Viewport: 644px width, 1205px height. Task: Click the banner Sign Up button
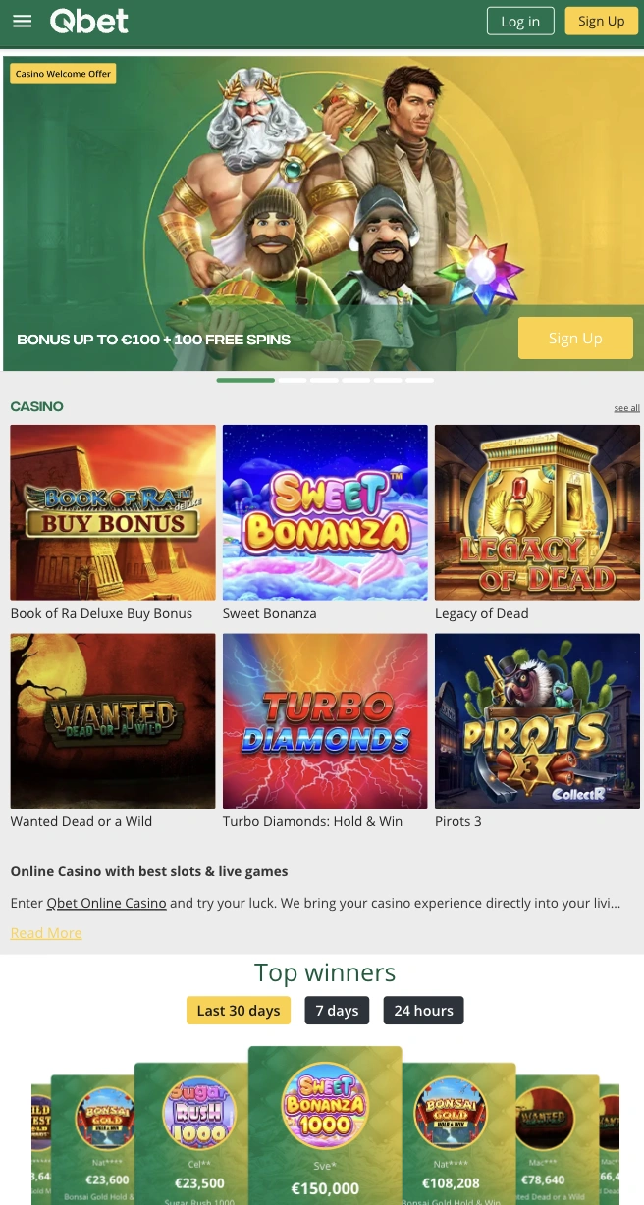575,339
